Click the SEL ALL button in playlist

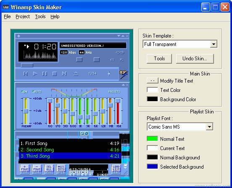tap(49, 169)
